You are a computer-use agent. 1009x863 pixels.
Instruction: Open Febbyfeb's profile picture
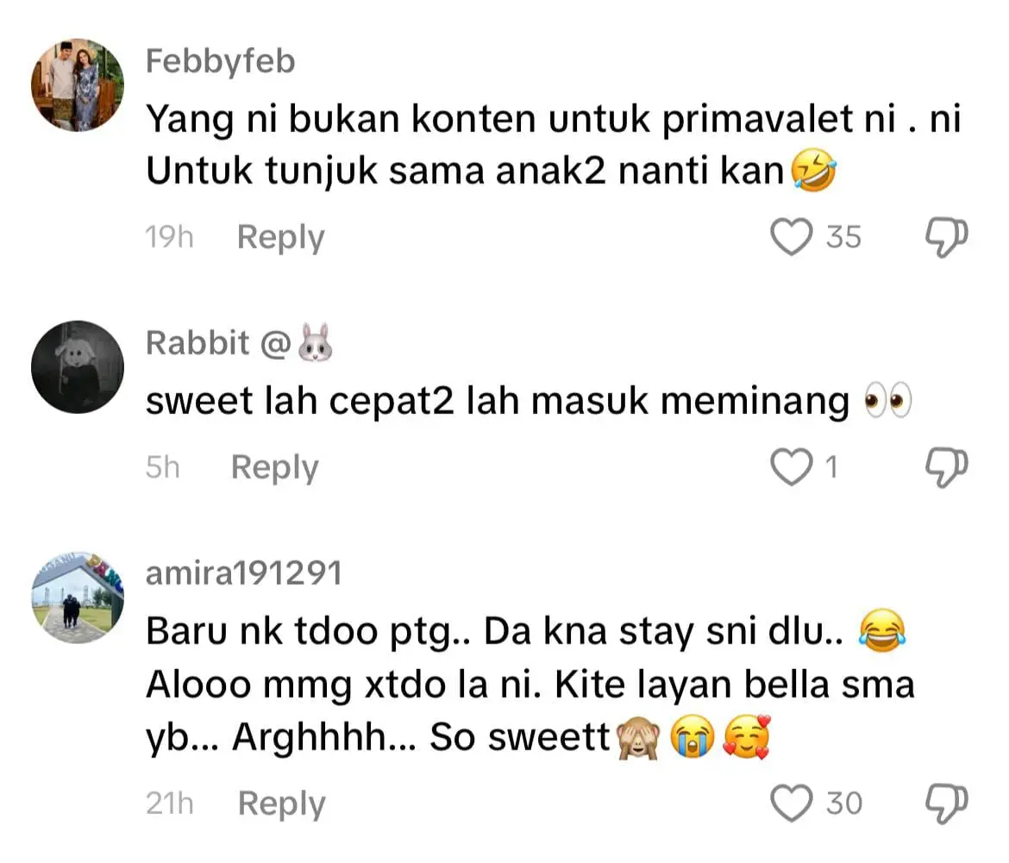[78, 84]
